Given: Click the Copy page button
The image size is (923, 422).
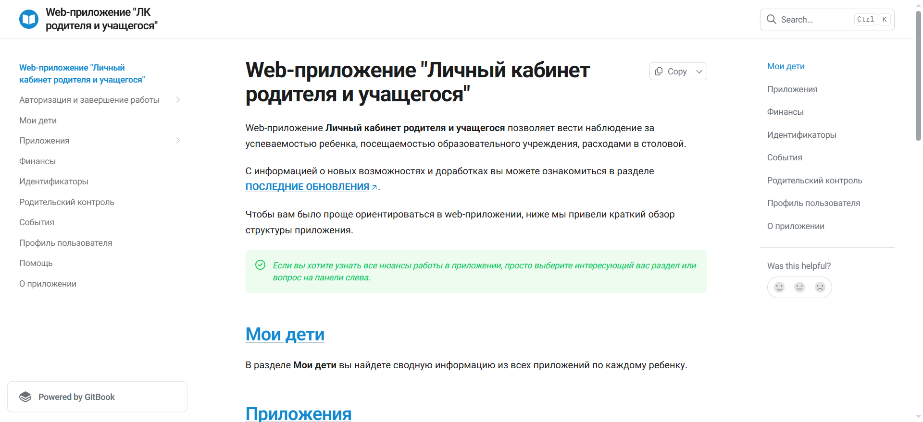Looking at the screenshot, I should tap(671, 72).
